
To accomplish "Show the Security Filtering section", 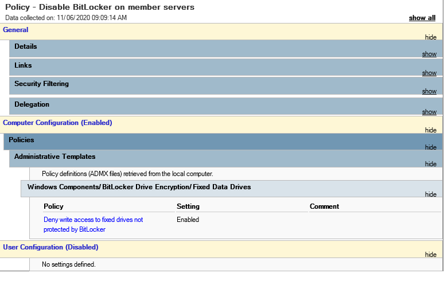I will click(x=429, y=91).
